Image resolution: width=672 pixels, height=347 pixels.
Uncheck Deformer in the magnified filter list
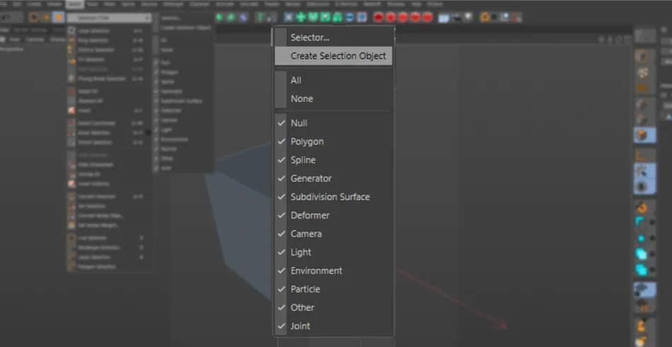[332, 215]
